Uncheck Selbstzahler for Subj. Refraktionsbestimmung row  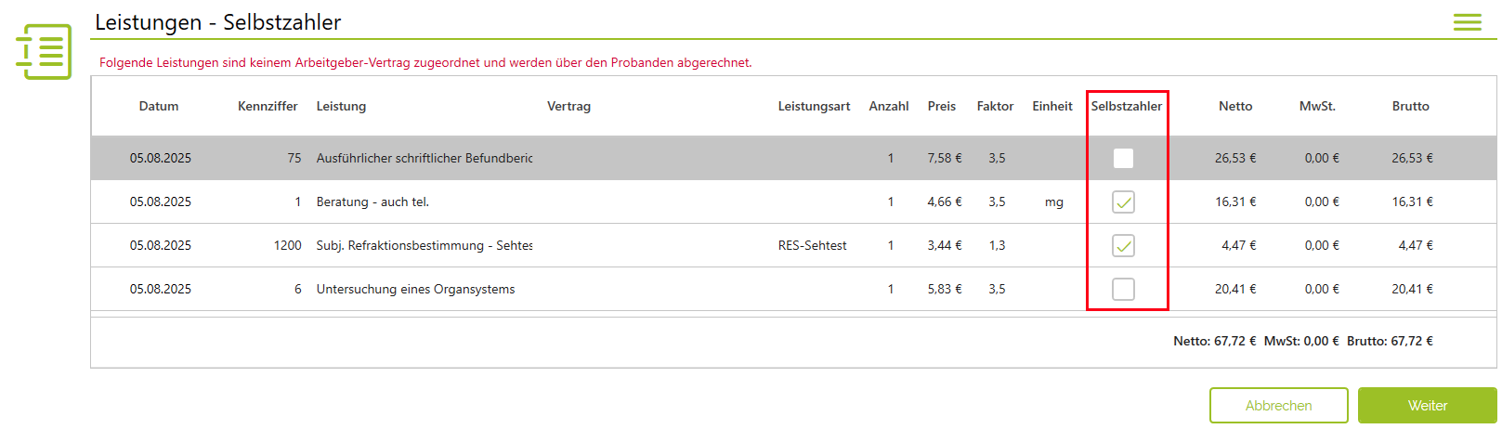[1123, 246]
